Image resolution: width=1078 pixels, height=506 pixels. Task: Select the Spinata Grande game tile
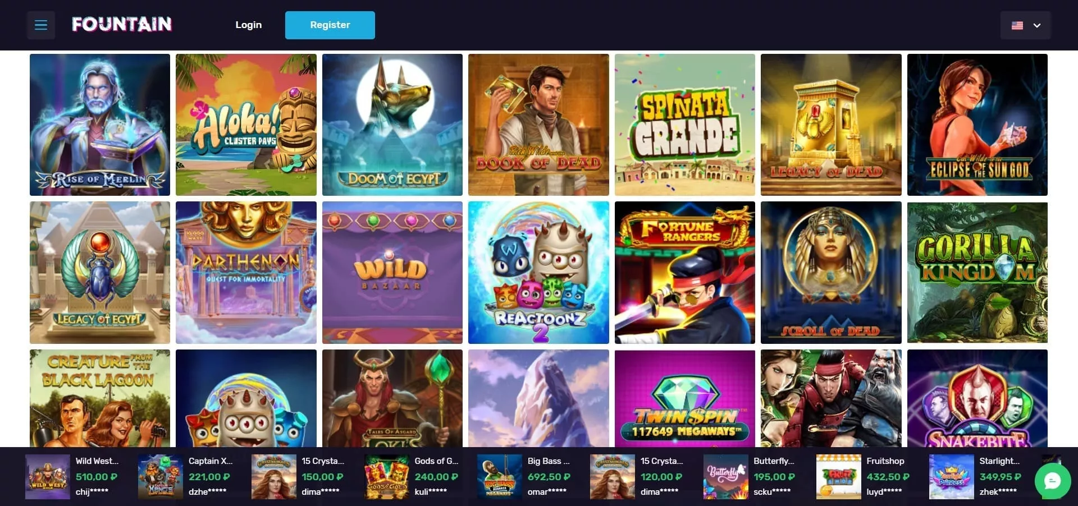tap(685, 125)
